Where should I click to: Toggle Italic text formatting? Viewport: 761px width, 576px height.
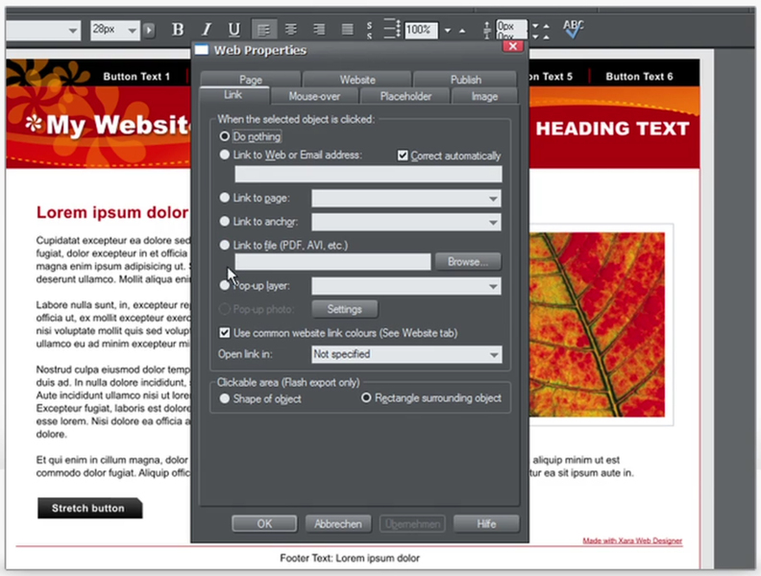pyautogui.click(x=207, y=30)
